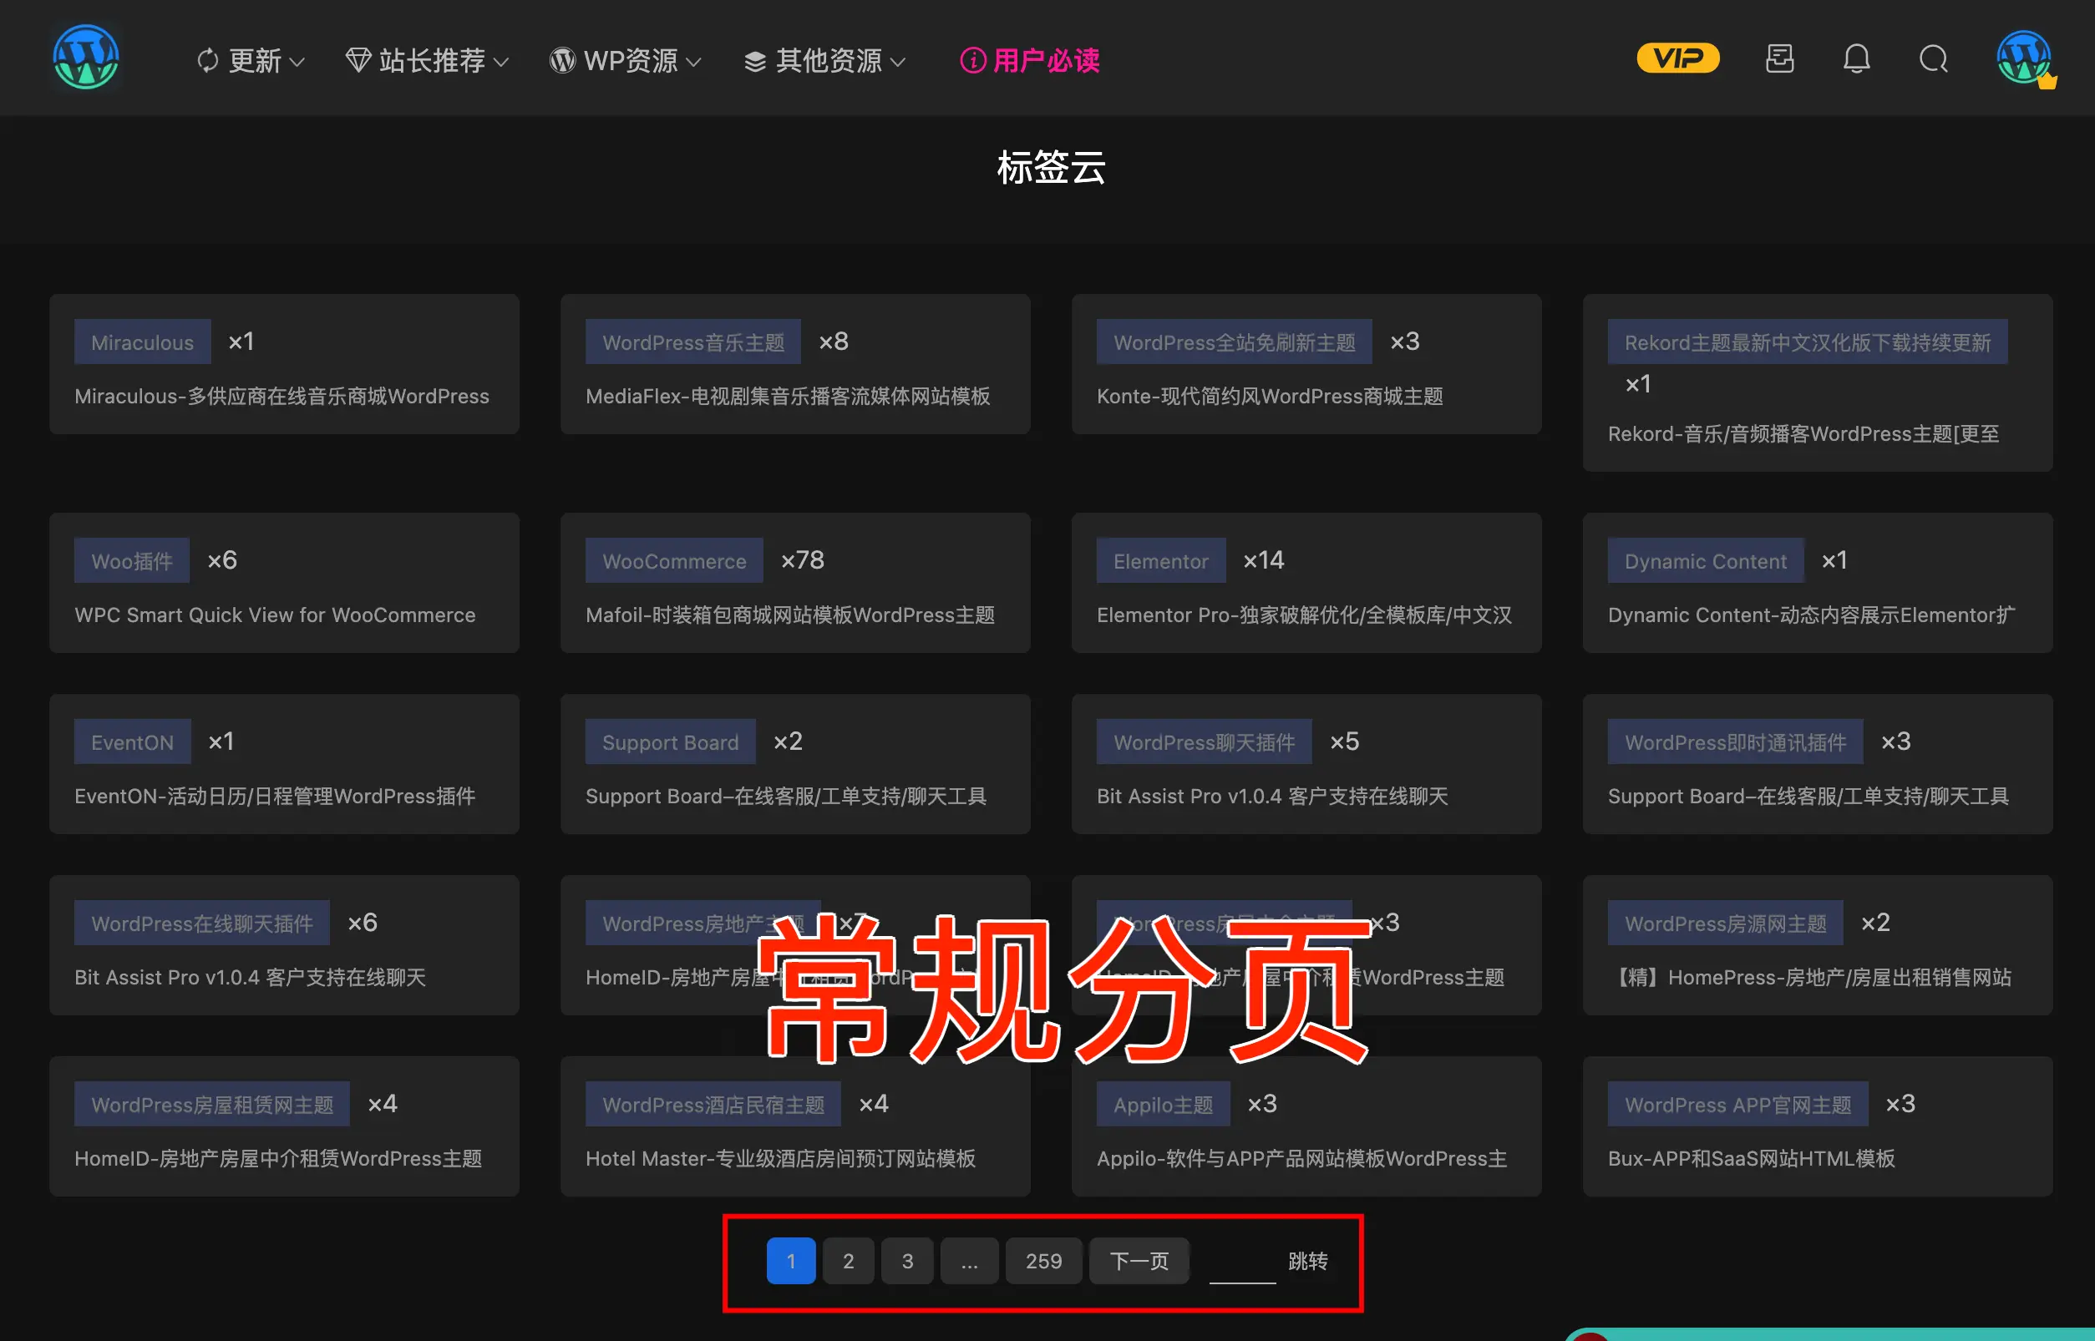The image size is (2095, 1341).
Task: Open the VIP membership badge
Action: (x=1677, y=58)
